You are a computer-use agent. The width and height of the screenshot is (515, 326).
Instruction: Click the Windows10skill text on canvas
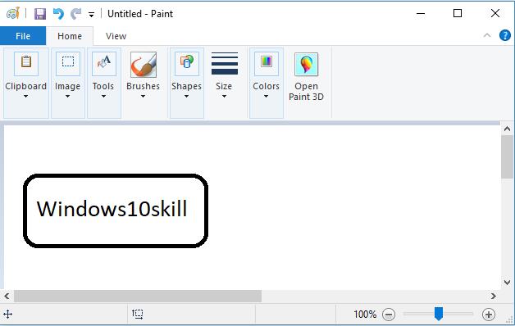(112, 209)
